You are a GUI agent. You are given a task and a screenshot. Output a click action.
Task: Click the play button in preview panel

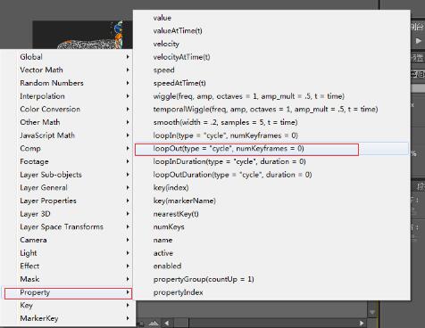[419, 41]
